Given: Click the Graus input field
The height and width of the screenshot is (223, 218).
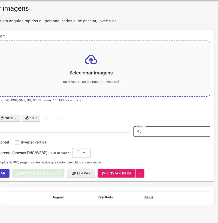Looking at the screenshot, I should click(172, 131).
